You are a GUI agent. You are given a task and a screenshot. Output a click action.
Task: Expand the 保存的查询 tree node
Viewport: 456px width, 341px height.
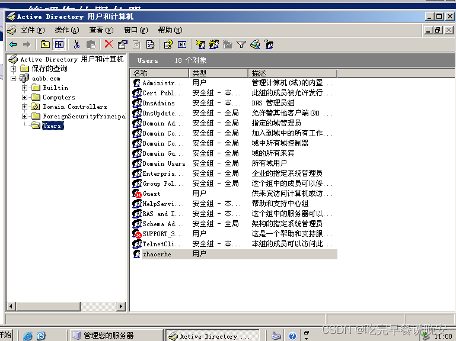(x=14, y=69)
